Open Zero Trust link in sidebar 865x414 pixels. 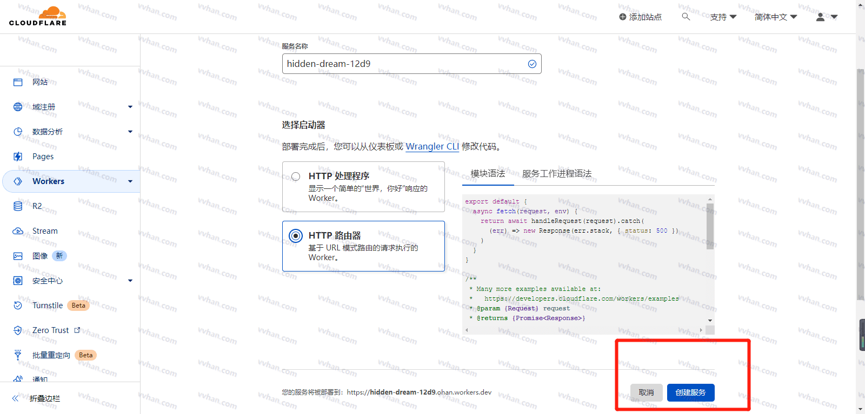tap(50, 330)
